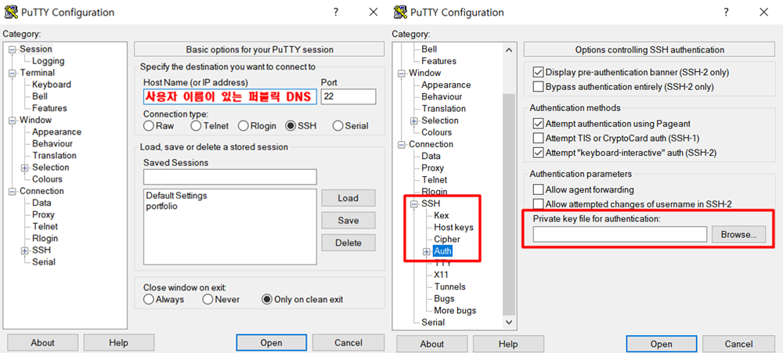Click the Saved Sessions name field
Screen dimensions: 783x353
point(229,177)
